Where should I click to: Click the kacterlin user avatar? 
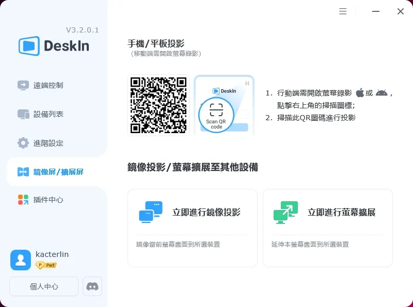click(x=21, y=260)
